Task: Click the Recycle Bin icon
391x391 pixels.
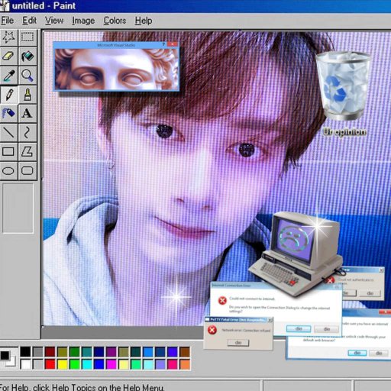Action: [x=343, y=86]
